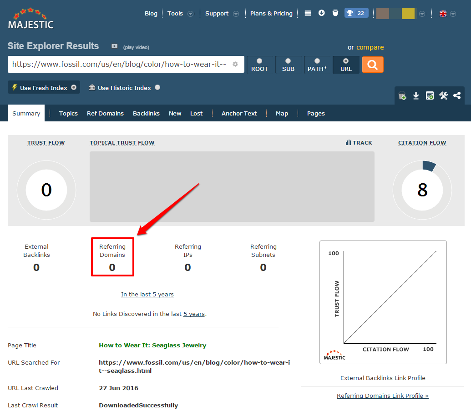Switch to the New tab
Viewport: 471px width, 411px height.
pyautogui.click(x=175, y=113)
